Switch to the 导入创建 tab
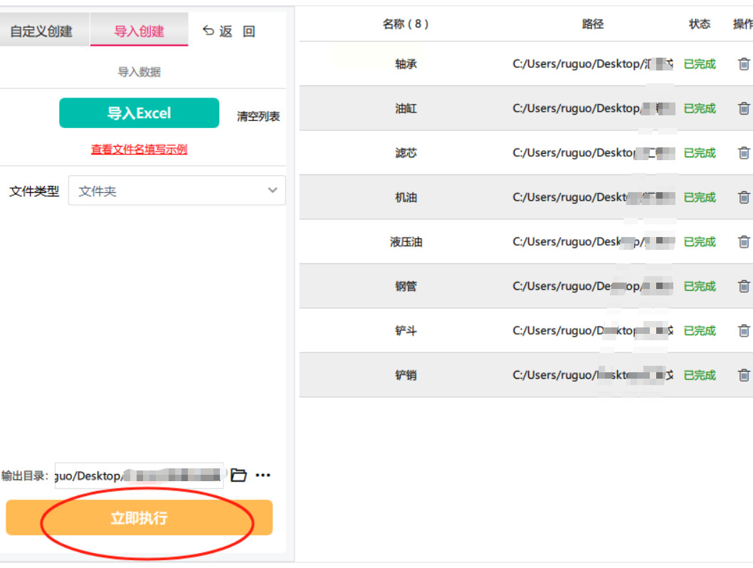This screenshot has width=753, height=568. (139, 31)
